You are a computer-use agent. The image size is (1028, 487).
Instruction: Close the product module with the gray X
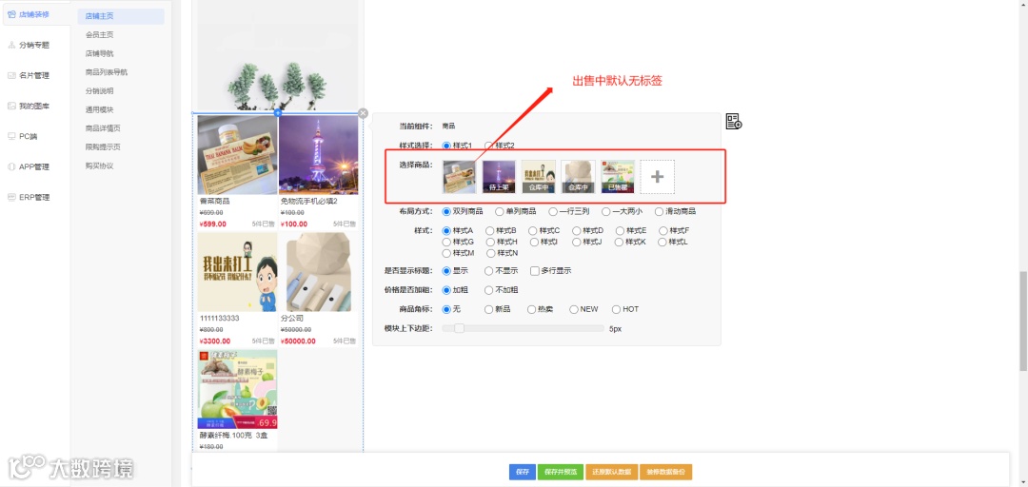pos(364,113)
